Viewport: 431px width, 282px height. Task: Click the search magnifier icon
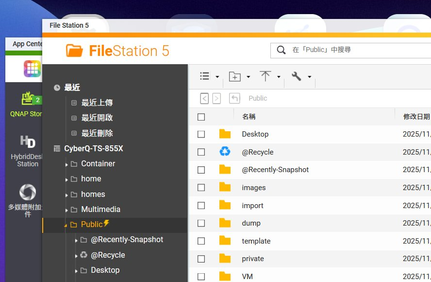281,50
